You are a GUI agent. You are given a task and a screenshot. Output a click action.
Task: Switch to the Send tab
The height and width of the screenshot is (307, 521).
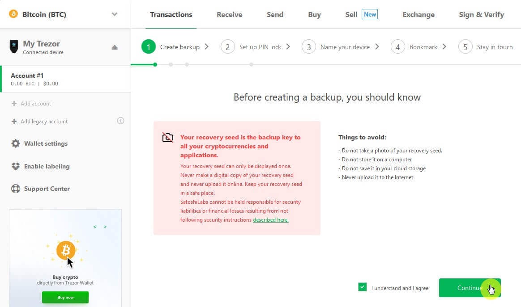click(275, 15)
